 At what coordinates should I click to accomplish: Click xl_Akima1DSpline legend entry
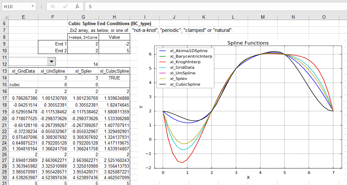tap(189, 51)
